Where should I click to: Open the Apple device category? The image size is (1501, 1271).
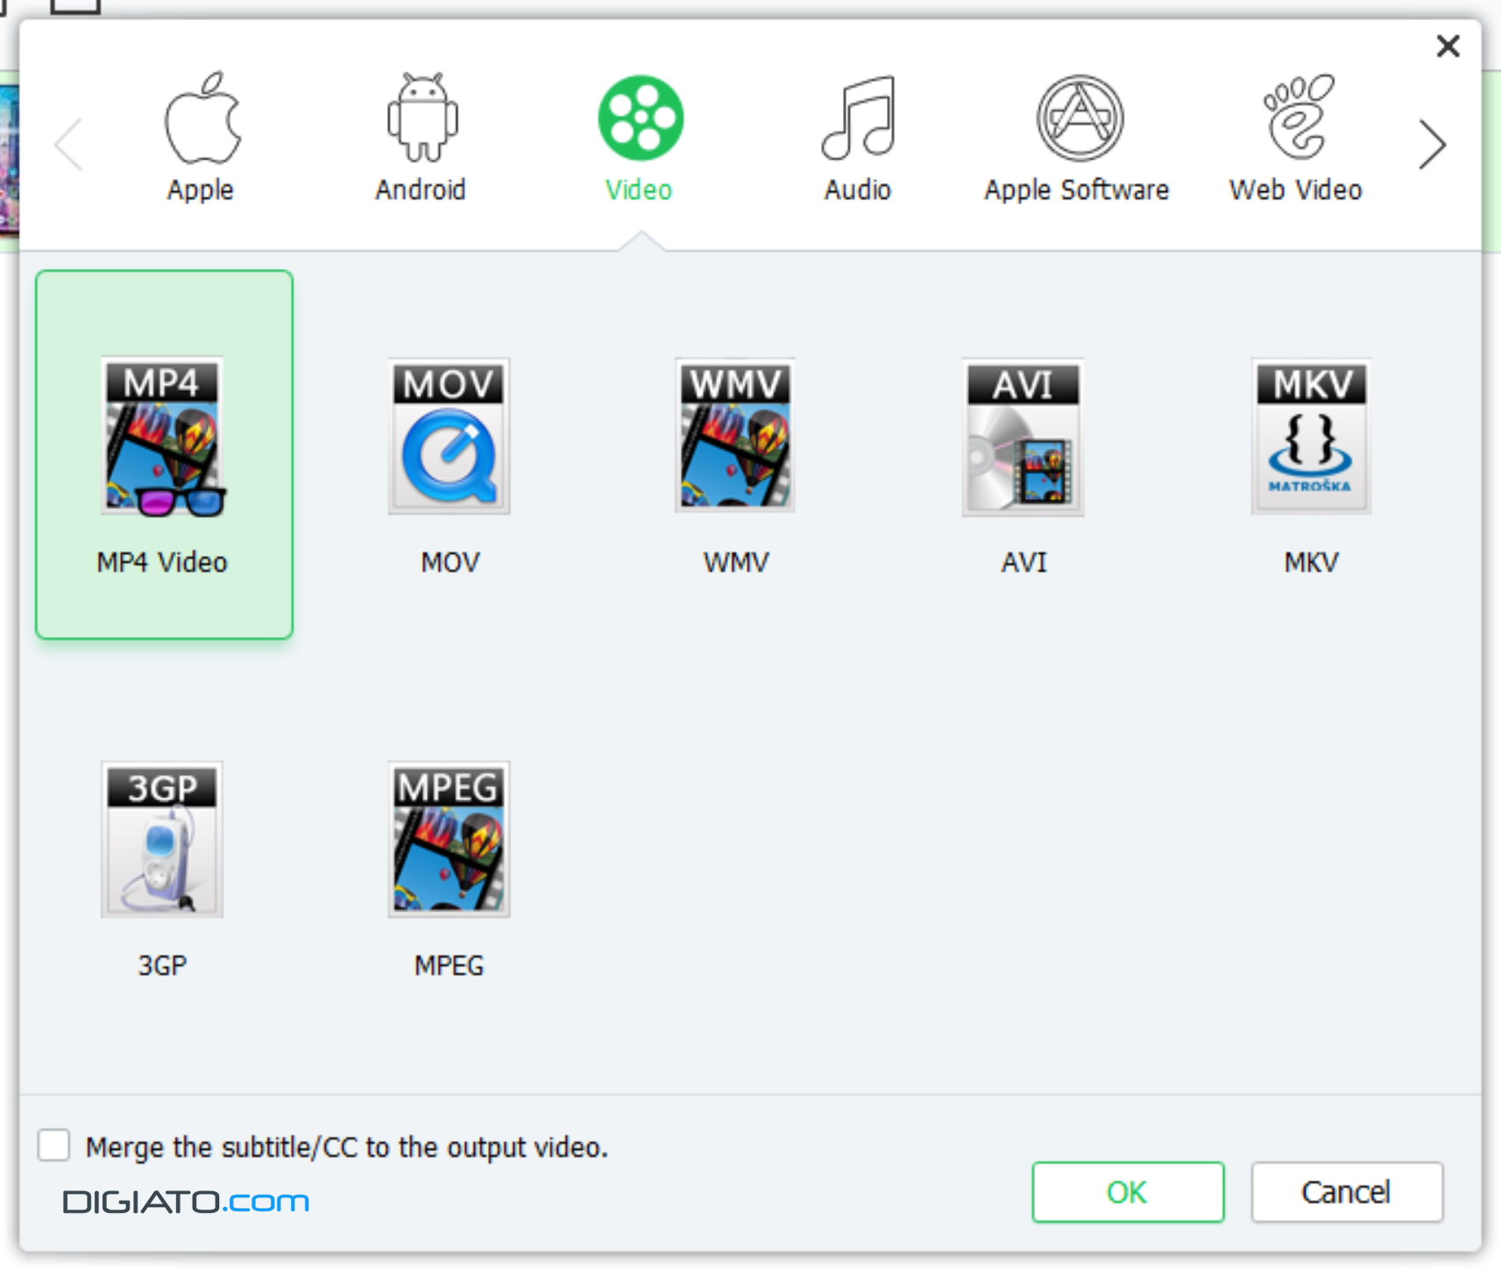point(201,137)
